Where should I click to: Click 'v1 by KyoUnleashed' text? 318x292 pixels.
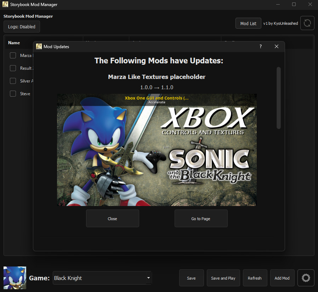(x=281, y=23)
